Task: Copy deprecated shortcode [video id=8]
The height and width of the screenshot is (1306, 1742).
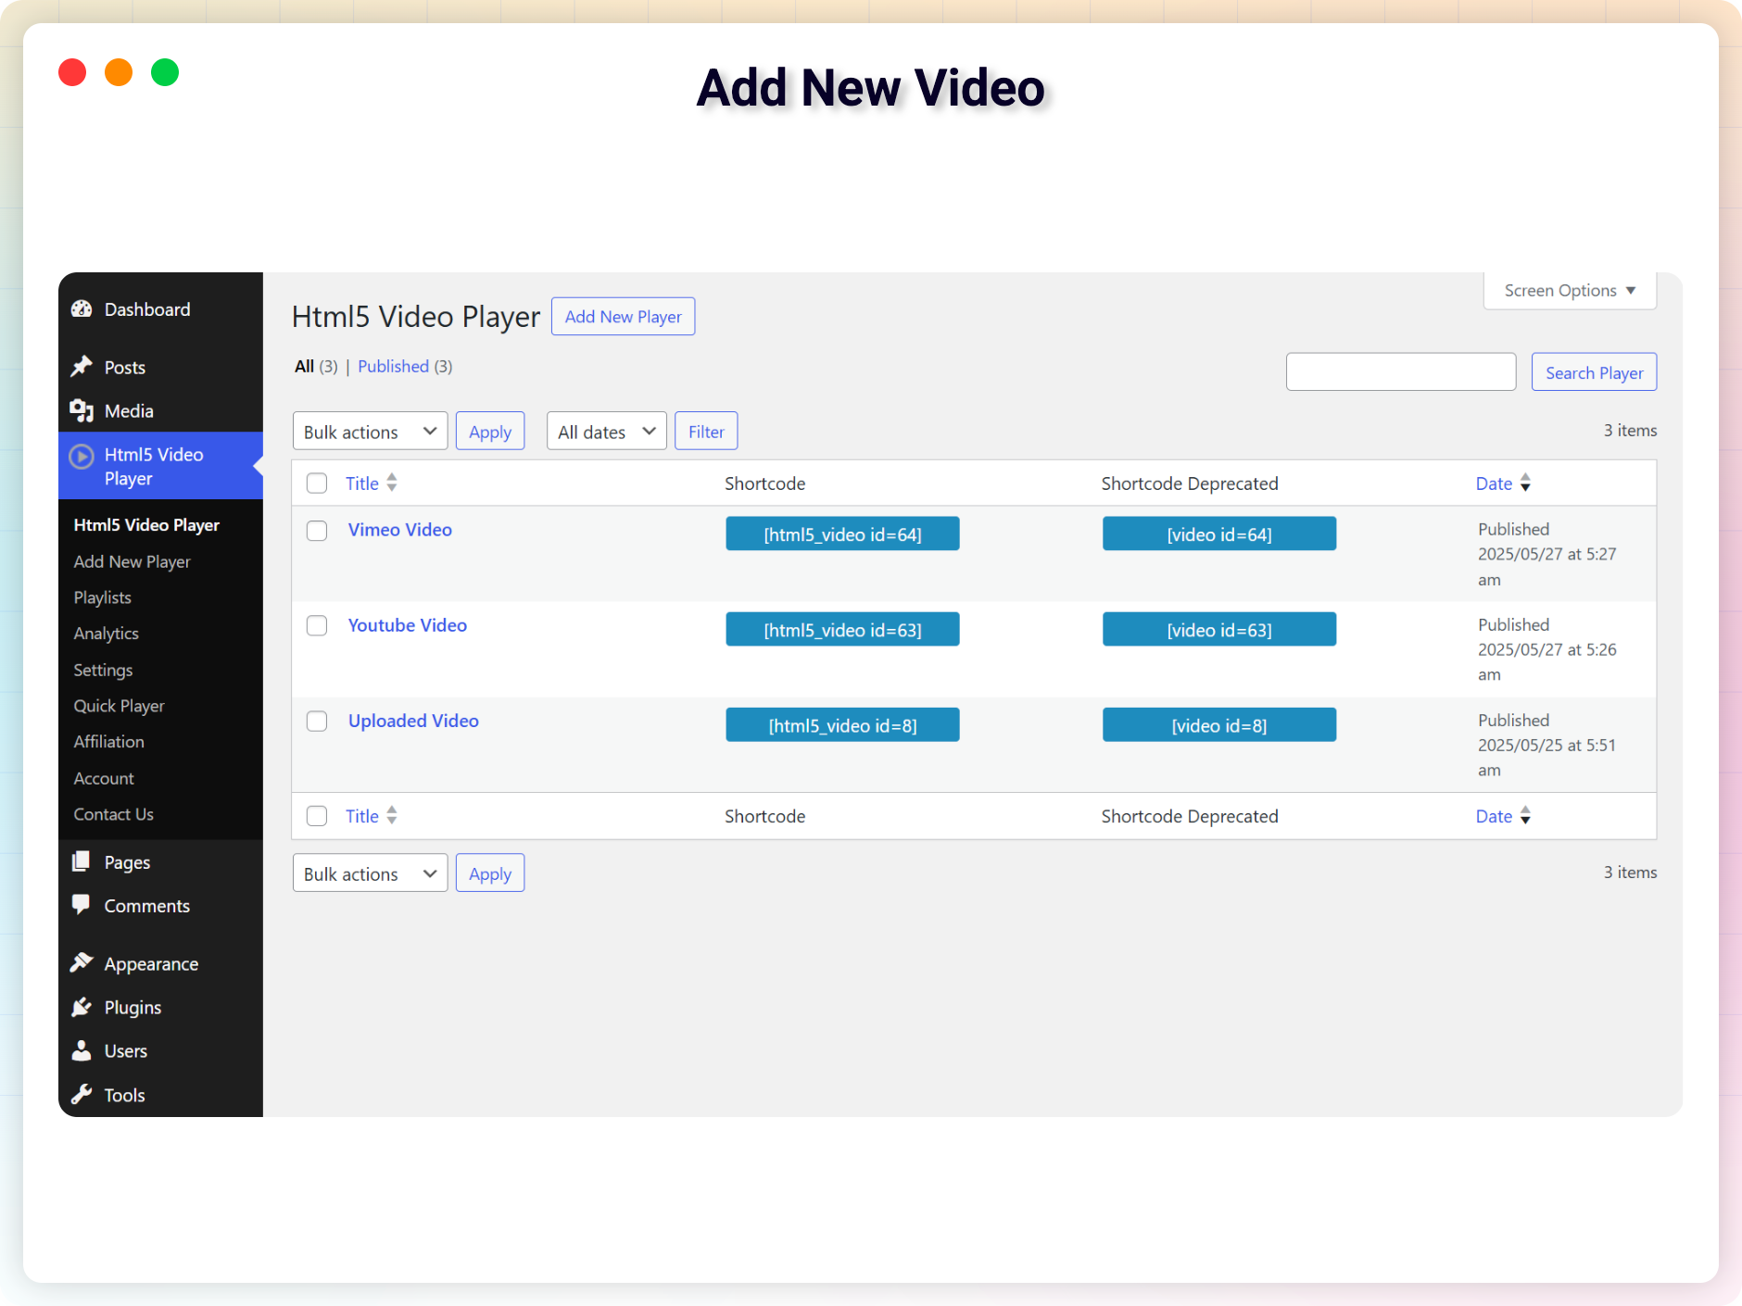Action: (x=1219, y=725)
